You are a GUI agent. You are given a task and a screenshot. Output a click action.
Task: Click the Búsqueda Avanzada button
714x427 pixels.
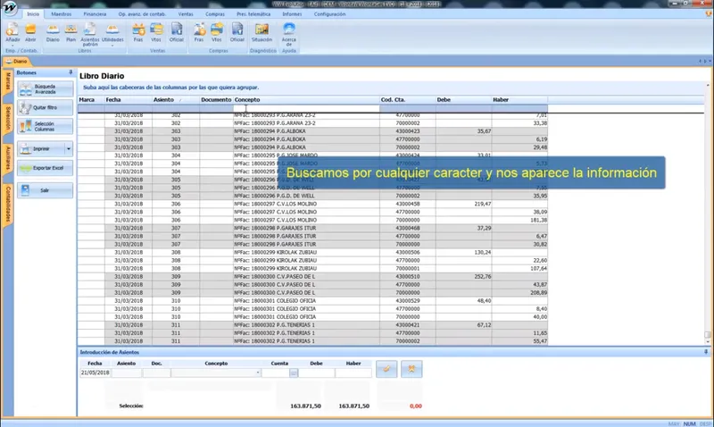[46, 88]
